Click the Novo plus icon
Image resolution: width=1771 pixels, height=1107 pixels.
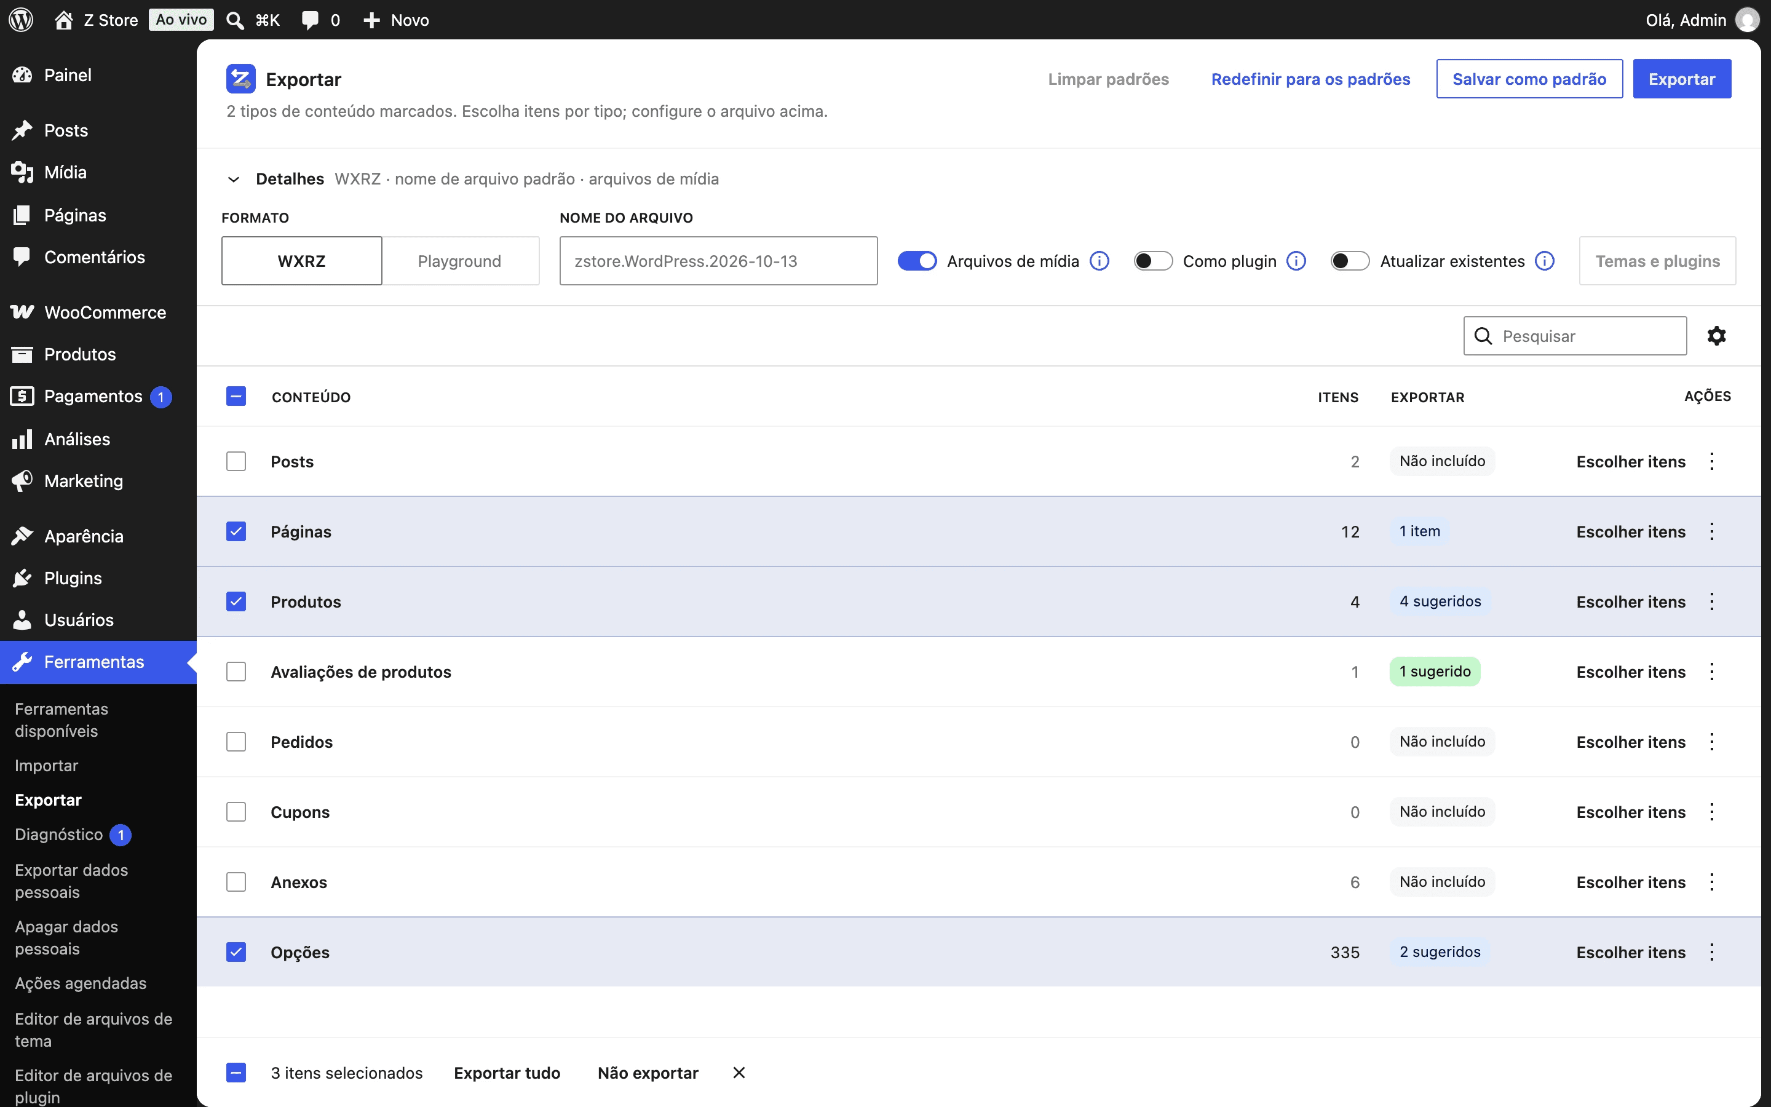pos(372,20)
